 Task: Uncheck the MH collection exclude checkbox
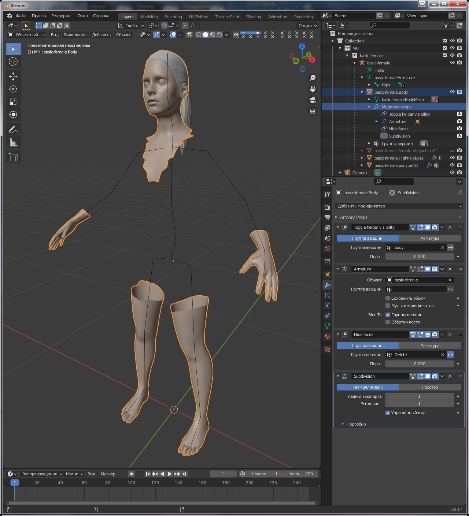click(x=445, y=48)
